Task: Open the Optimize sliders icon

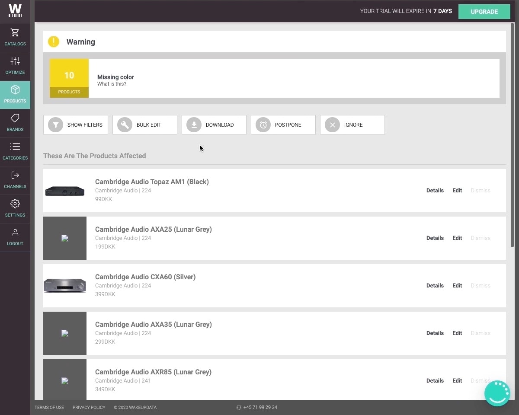Action: click(x=15, y=61)
